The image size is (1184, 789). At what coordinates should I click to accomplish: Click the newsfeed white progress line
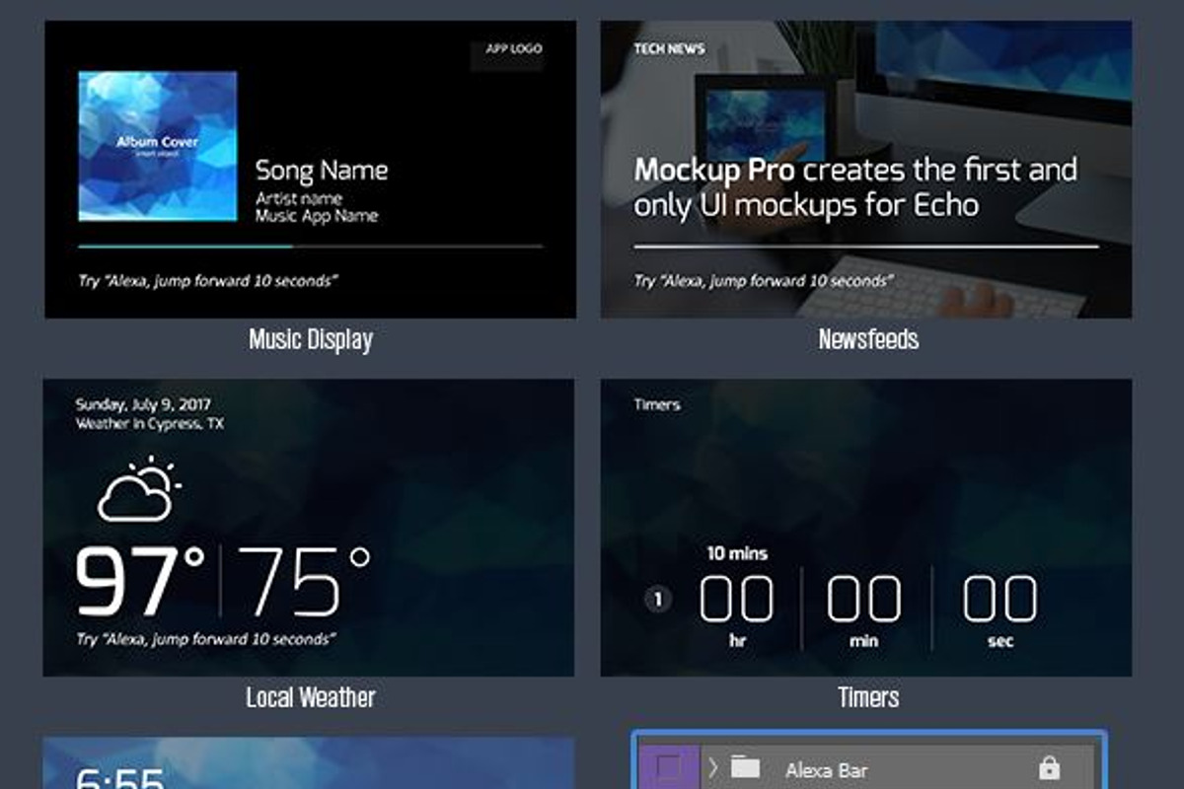click(x=866, y=247)
